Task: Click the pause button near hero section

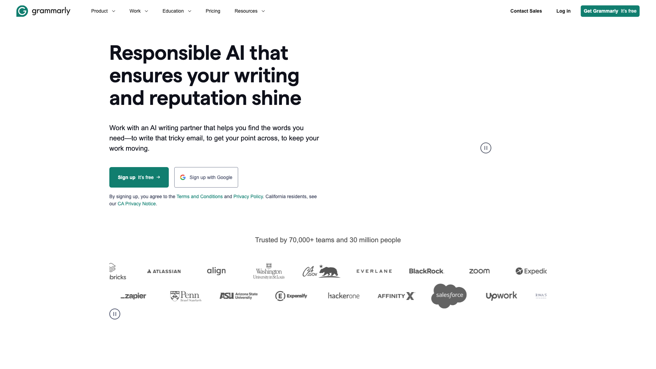Action: point(486,148)
